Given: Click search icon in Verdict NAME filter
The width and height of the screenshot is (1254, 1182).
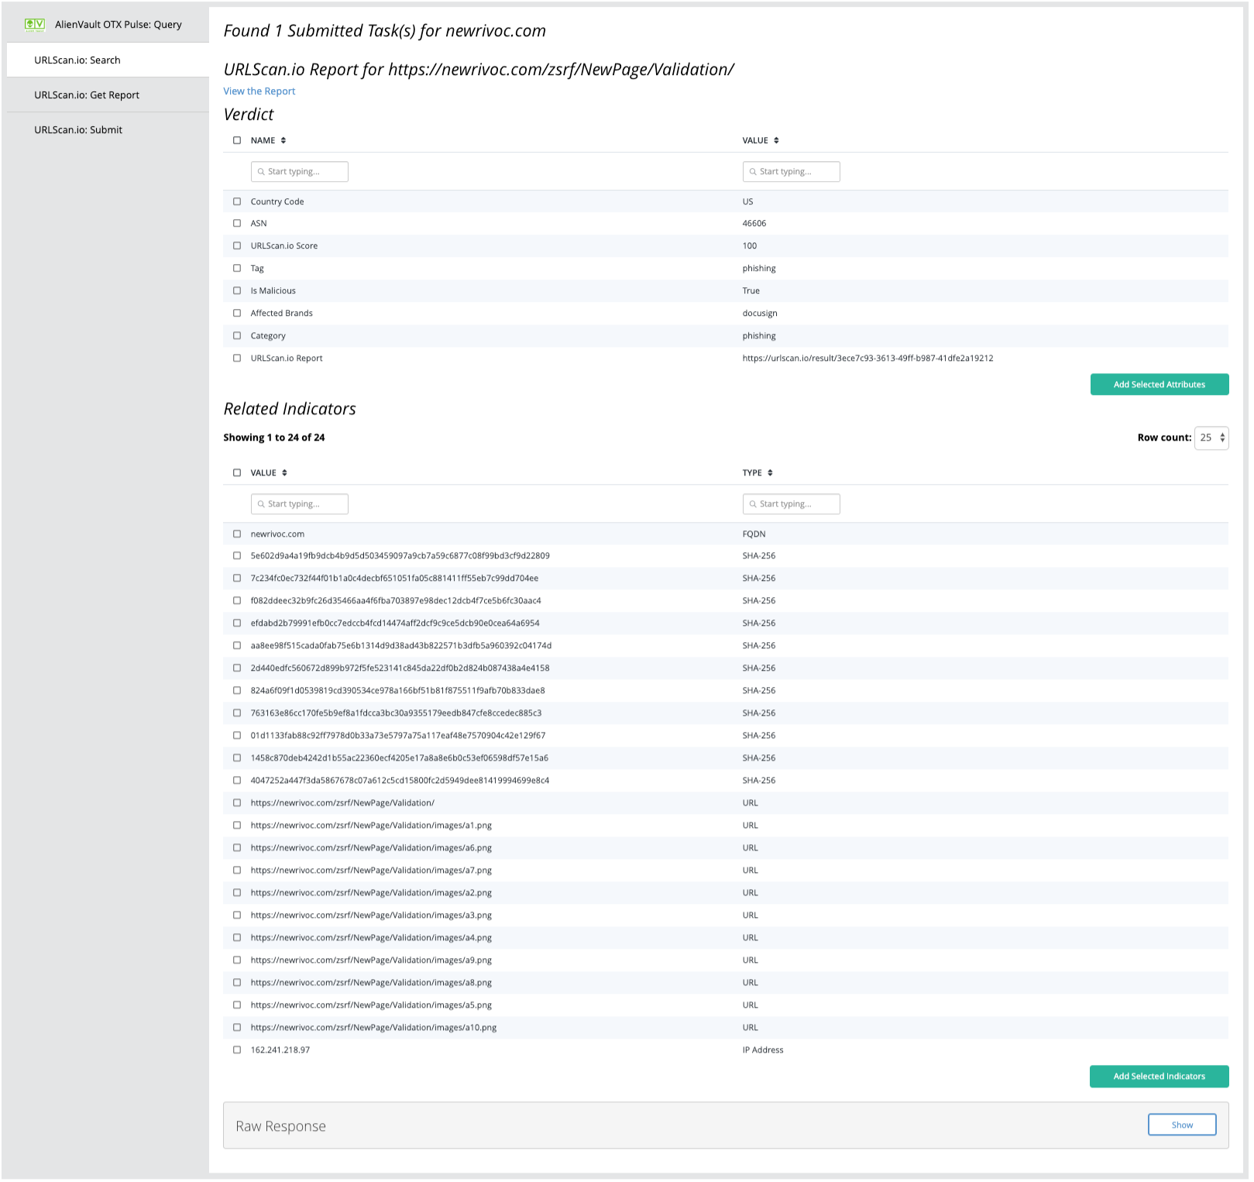Looking at the screenshot, I should tap(261, 172).
